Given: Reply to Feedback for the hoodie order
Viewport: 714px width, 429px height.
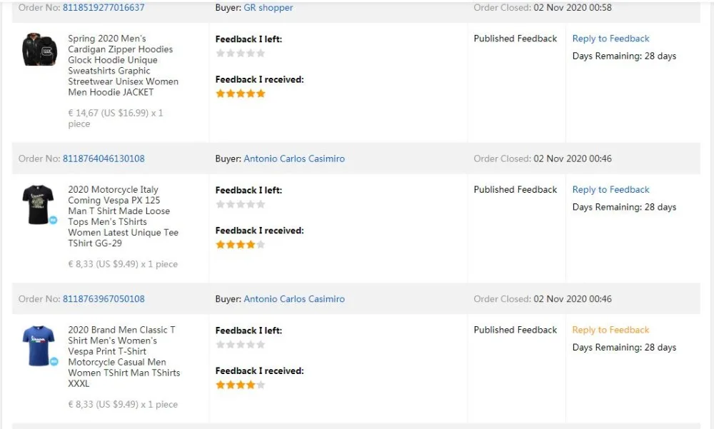Looking at the screenshot, I should pyautogui.click(x=610, y=39).
